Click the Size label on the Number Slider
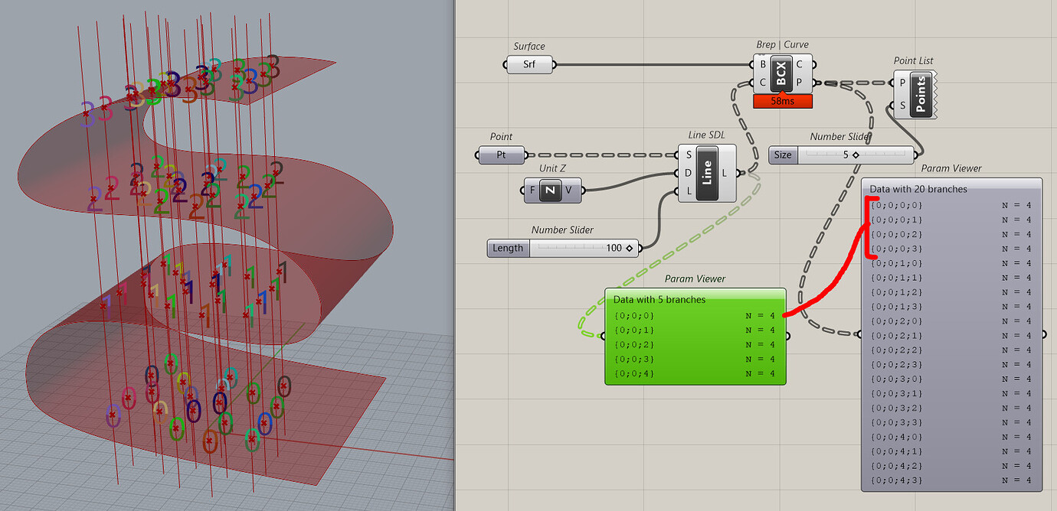 pos(782,155)
